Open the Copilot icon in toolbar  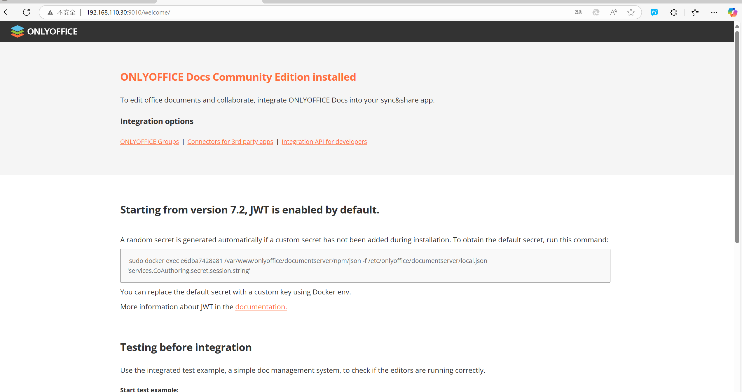(732, 12)
